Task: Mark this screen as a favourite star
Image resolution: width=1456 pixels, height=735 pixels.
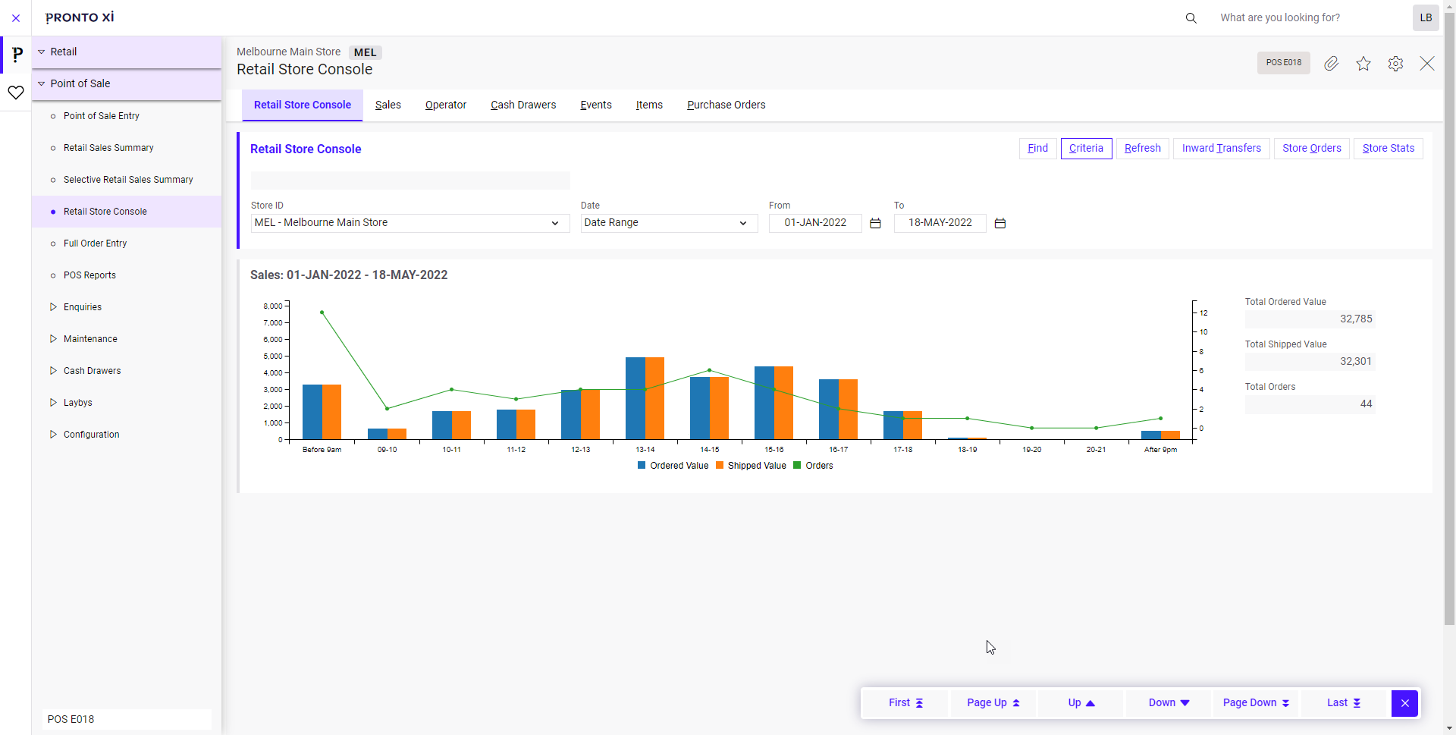Action: click(1363, 64)
